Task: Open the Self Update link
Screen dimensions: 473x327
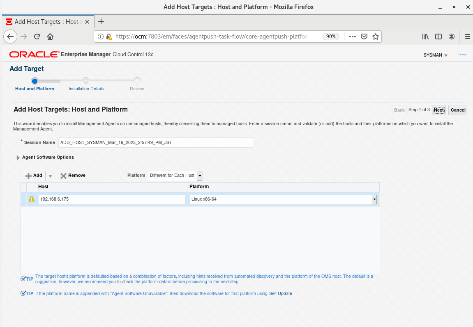Action: pos(281,294)
